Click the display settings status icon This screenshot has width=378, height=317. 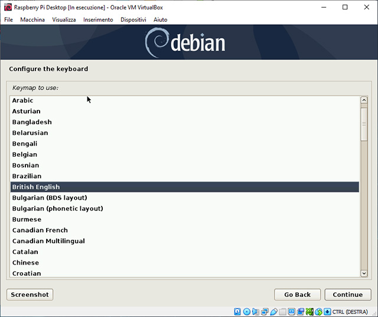[292, 311]
